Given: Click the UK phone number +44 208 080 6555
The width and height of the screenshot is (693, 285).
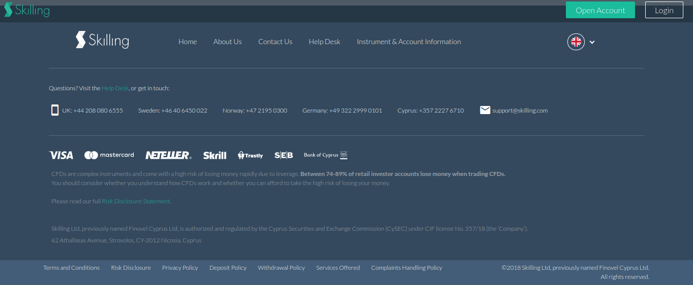Looking at the screenshot, I should pyautogui.click(x=93, y=110).
